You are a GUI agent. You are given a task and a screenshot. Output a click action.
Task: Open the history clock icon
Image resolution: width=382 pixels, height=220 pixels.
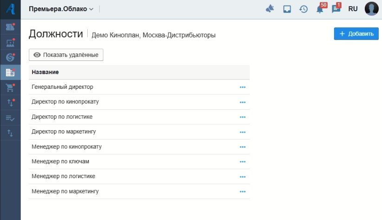coord(304,9)
